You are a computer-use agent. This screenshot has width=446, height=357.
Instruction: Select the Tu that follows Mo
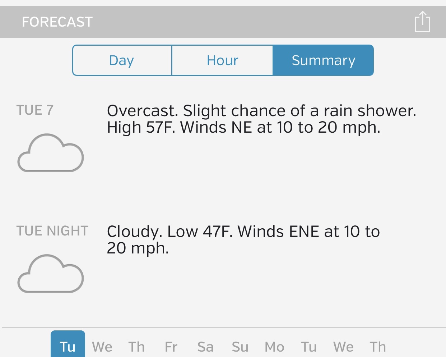(x=309, y=347)
